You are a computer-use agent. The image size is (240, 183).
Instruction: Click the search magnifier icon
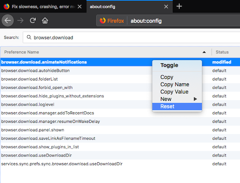click(29, 38)
